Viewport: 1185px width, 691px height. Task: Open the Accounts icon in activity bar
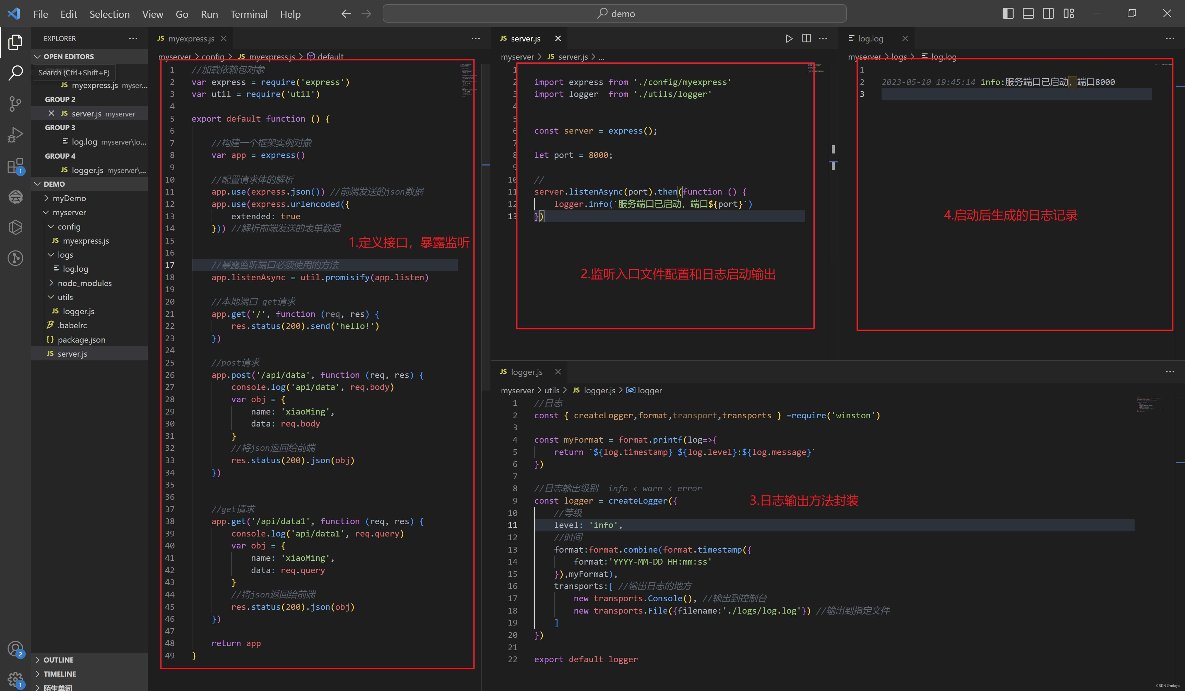tap(15, 649)
